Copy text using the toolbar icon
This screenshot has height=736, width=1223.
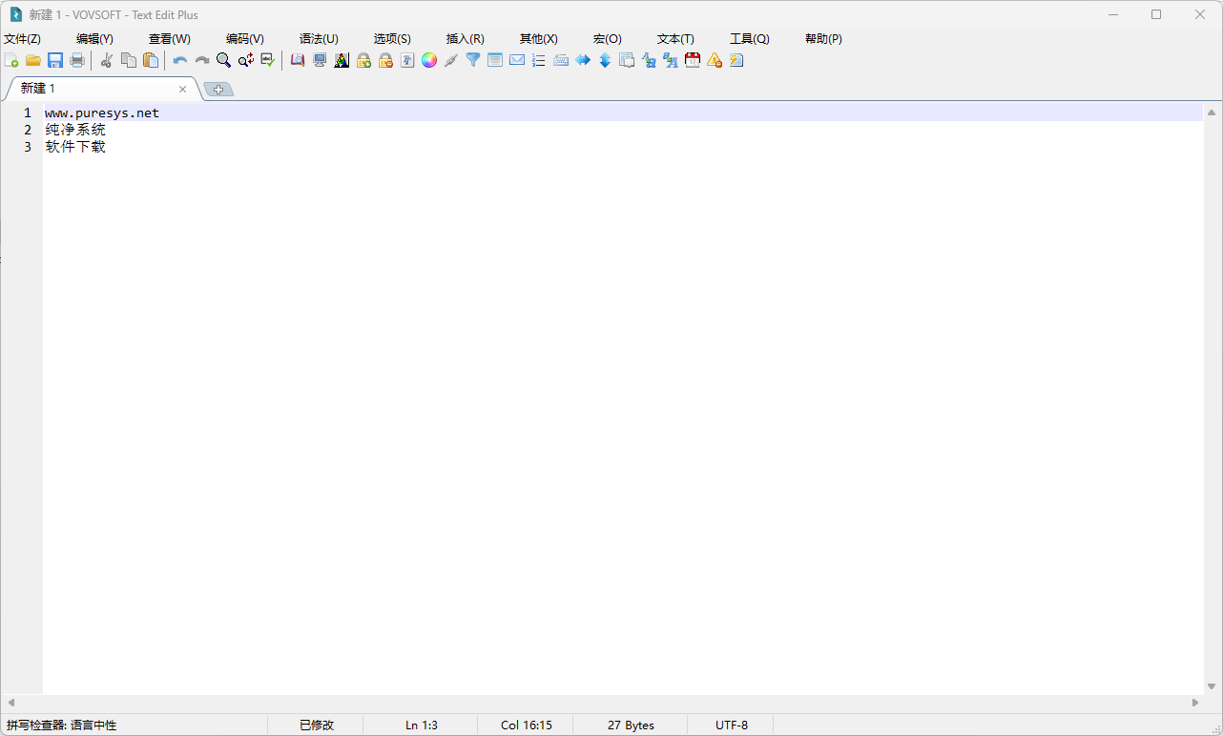pos(128,60)
